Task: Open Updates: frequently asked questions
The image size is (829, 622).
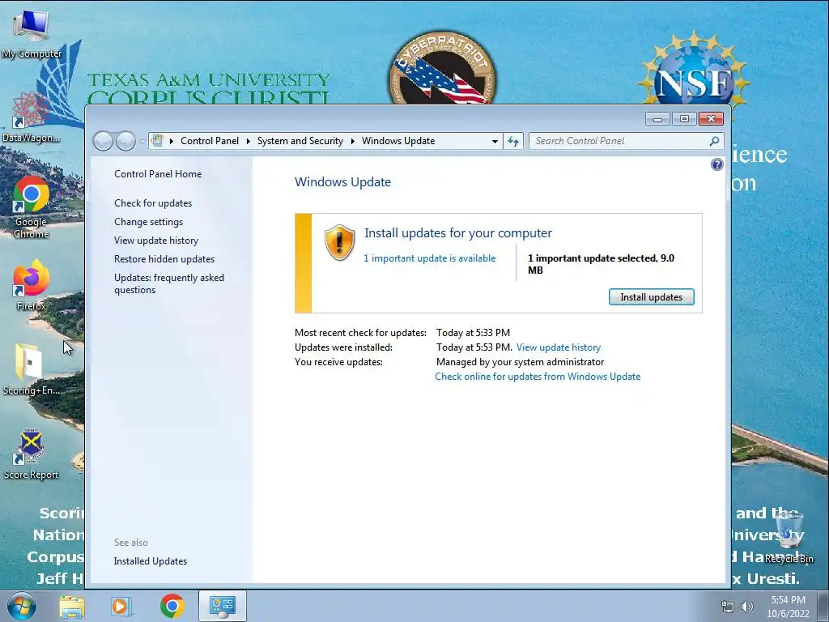Action: click(x=168, y=283)
